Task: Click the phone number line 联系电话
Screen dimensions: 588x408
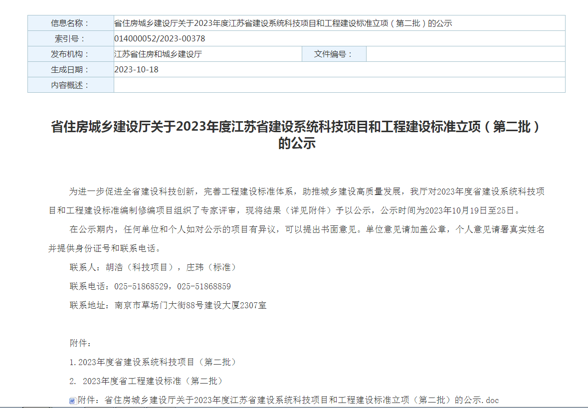Action: pyautogui.click(x=150, y=286)
